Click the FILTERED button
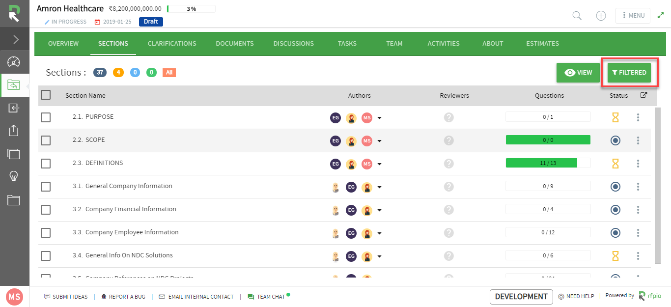This screenshot has height=307, width=671. point(629,73)
